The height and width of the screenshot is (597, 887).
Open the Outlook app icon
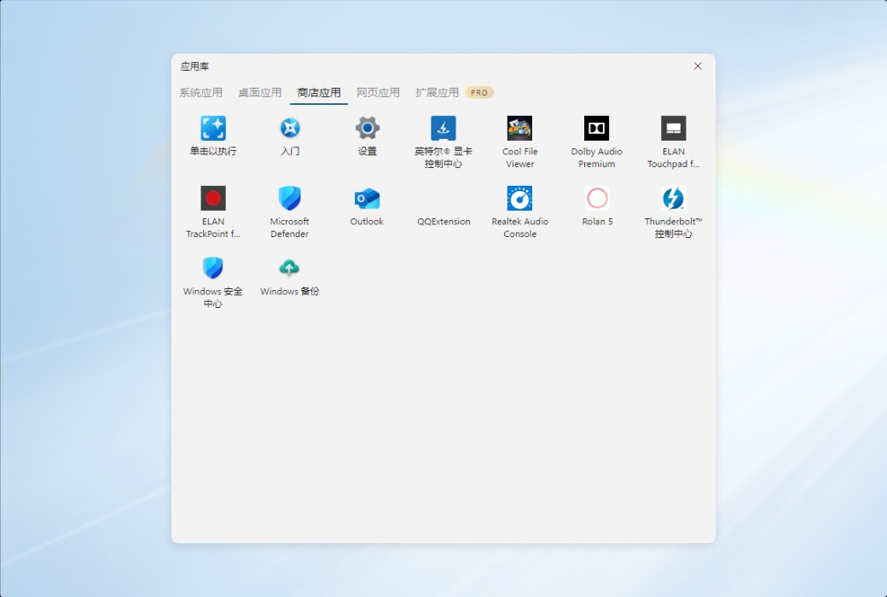click(x=367, y=198)
